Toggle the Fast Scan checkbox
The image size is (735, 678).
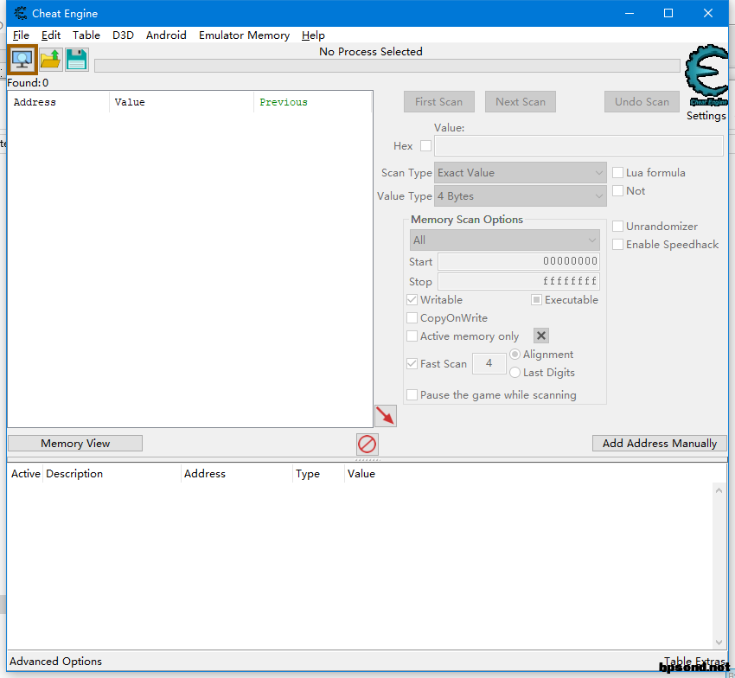coord(412,363)
